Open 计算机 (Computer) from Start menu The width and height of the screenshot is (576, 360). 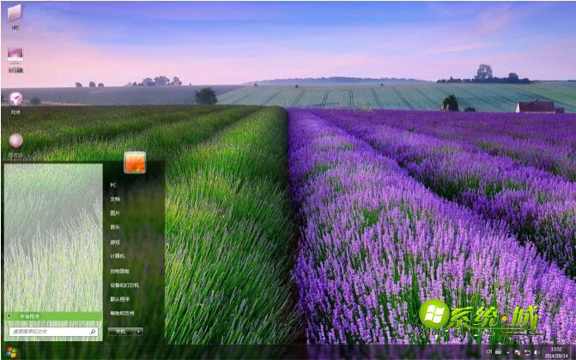[118, 255]
